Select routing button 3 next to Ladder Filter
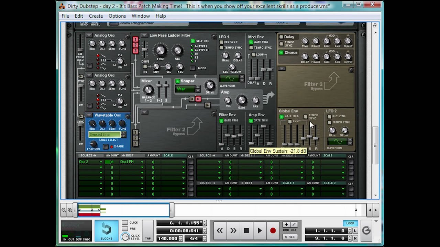Screen dimensions: 440x247 (x=135, y=51)
